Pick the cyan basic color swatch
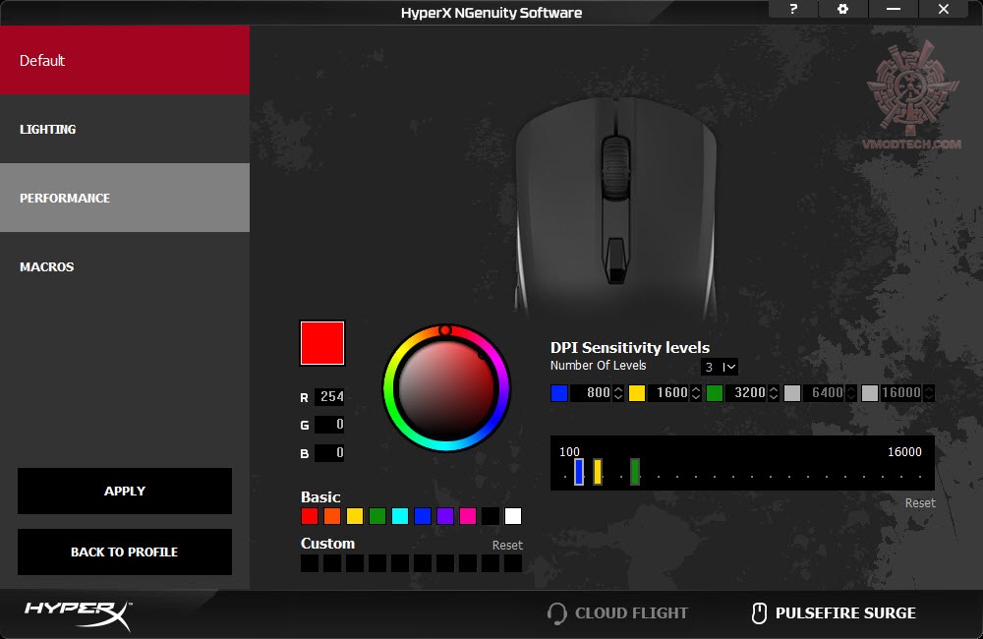983x639 pixels. click(400, 516)
